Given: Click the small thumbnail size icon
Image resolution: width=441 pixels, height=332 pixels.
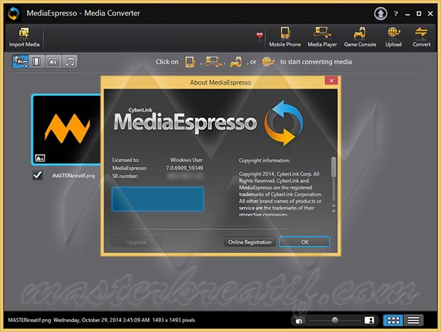Looking at the screenshot, I should click(x=299, y=321).
